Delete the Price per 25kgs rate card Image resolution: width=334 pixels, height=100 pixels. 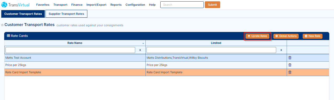tap(290, 65)
